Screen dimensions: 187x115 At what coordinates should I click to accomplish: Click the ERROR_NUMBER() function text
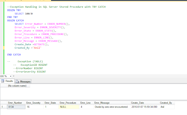[x=58, y=24]
